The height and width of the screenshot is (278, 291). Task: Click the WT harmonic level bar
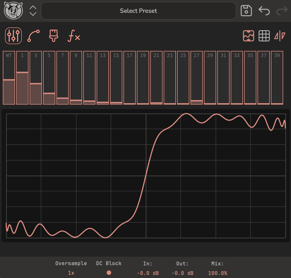pyautogui.click(x=9, y=92)
